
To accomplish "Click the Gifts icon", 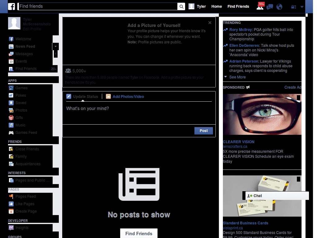I will [x=11, y=117].
